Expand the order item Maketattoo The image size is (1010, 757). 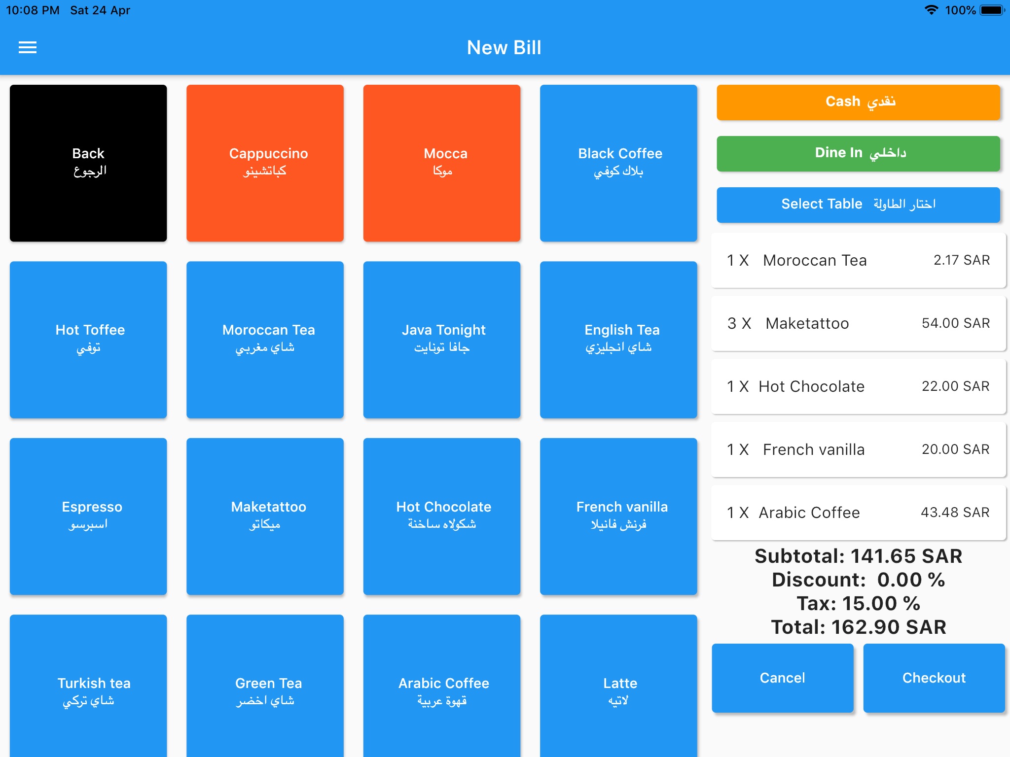pos(859,322)
